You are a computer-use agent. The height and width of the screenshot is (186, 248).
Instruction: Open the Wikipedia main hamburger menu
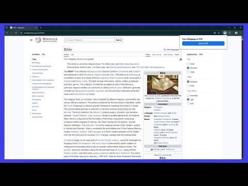pyautogui.click(x=31, y=40)
